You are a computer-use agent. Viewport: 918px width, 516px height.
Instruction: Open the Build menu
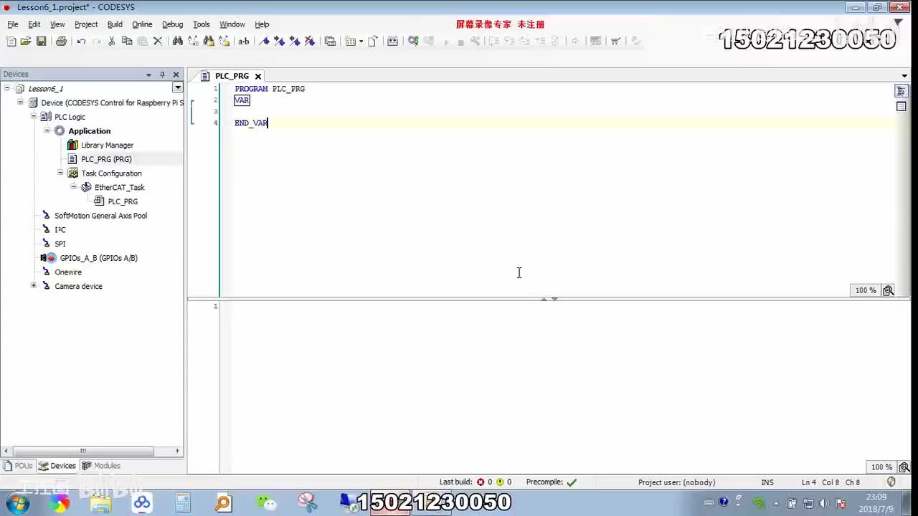point(115,24)
